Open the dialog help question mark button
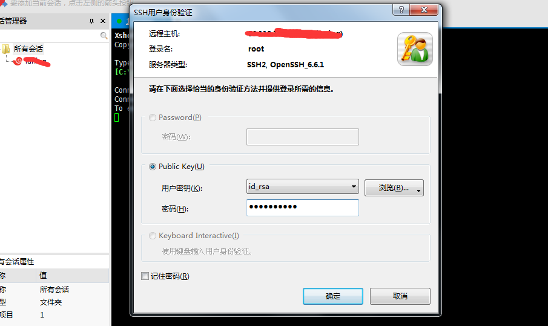The height and width of the screenshot is (326, 548). (x=401, y=10)
